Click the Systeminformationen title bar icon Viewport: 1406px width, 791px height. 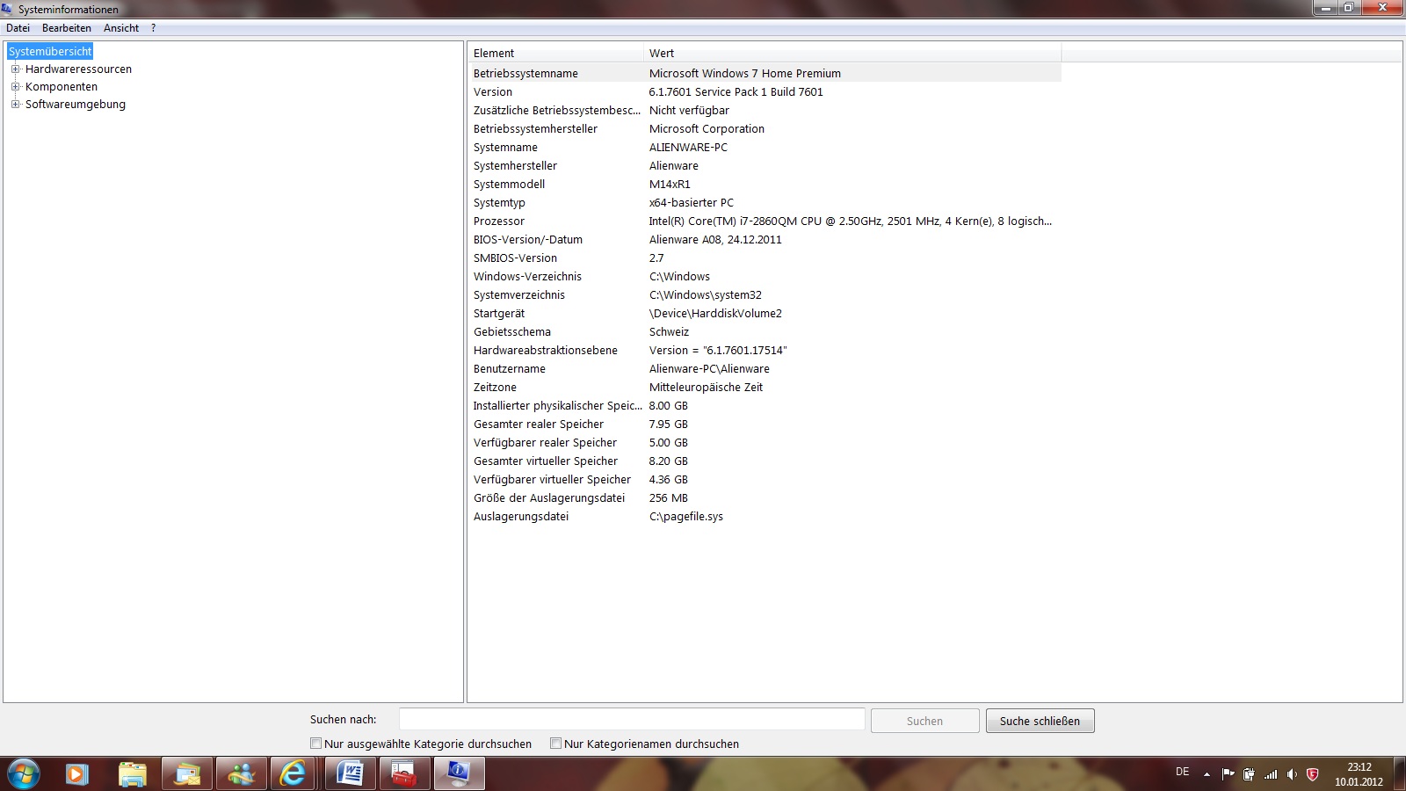point(8,9)
